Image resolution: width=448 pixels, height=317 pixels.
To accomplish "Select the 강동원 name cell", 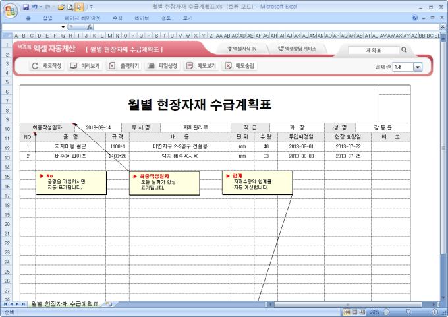I will click(383, 127).
